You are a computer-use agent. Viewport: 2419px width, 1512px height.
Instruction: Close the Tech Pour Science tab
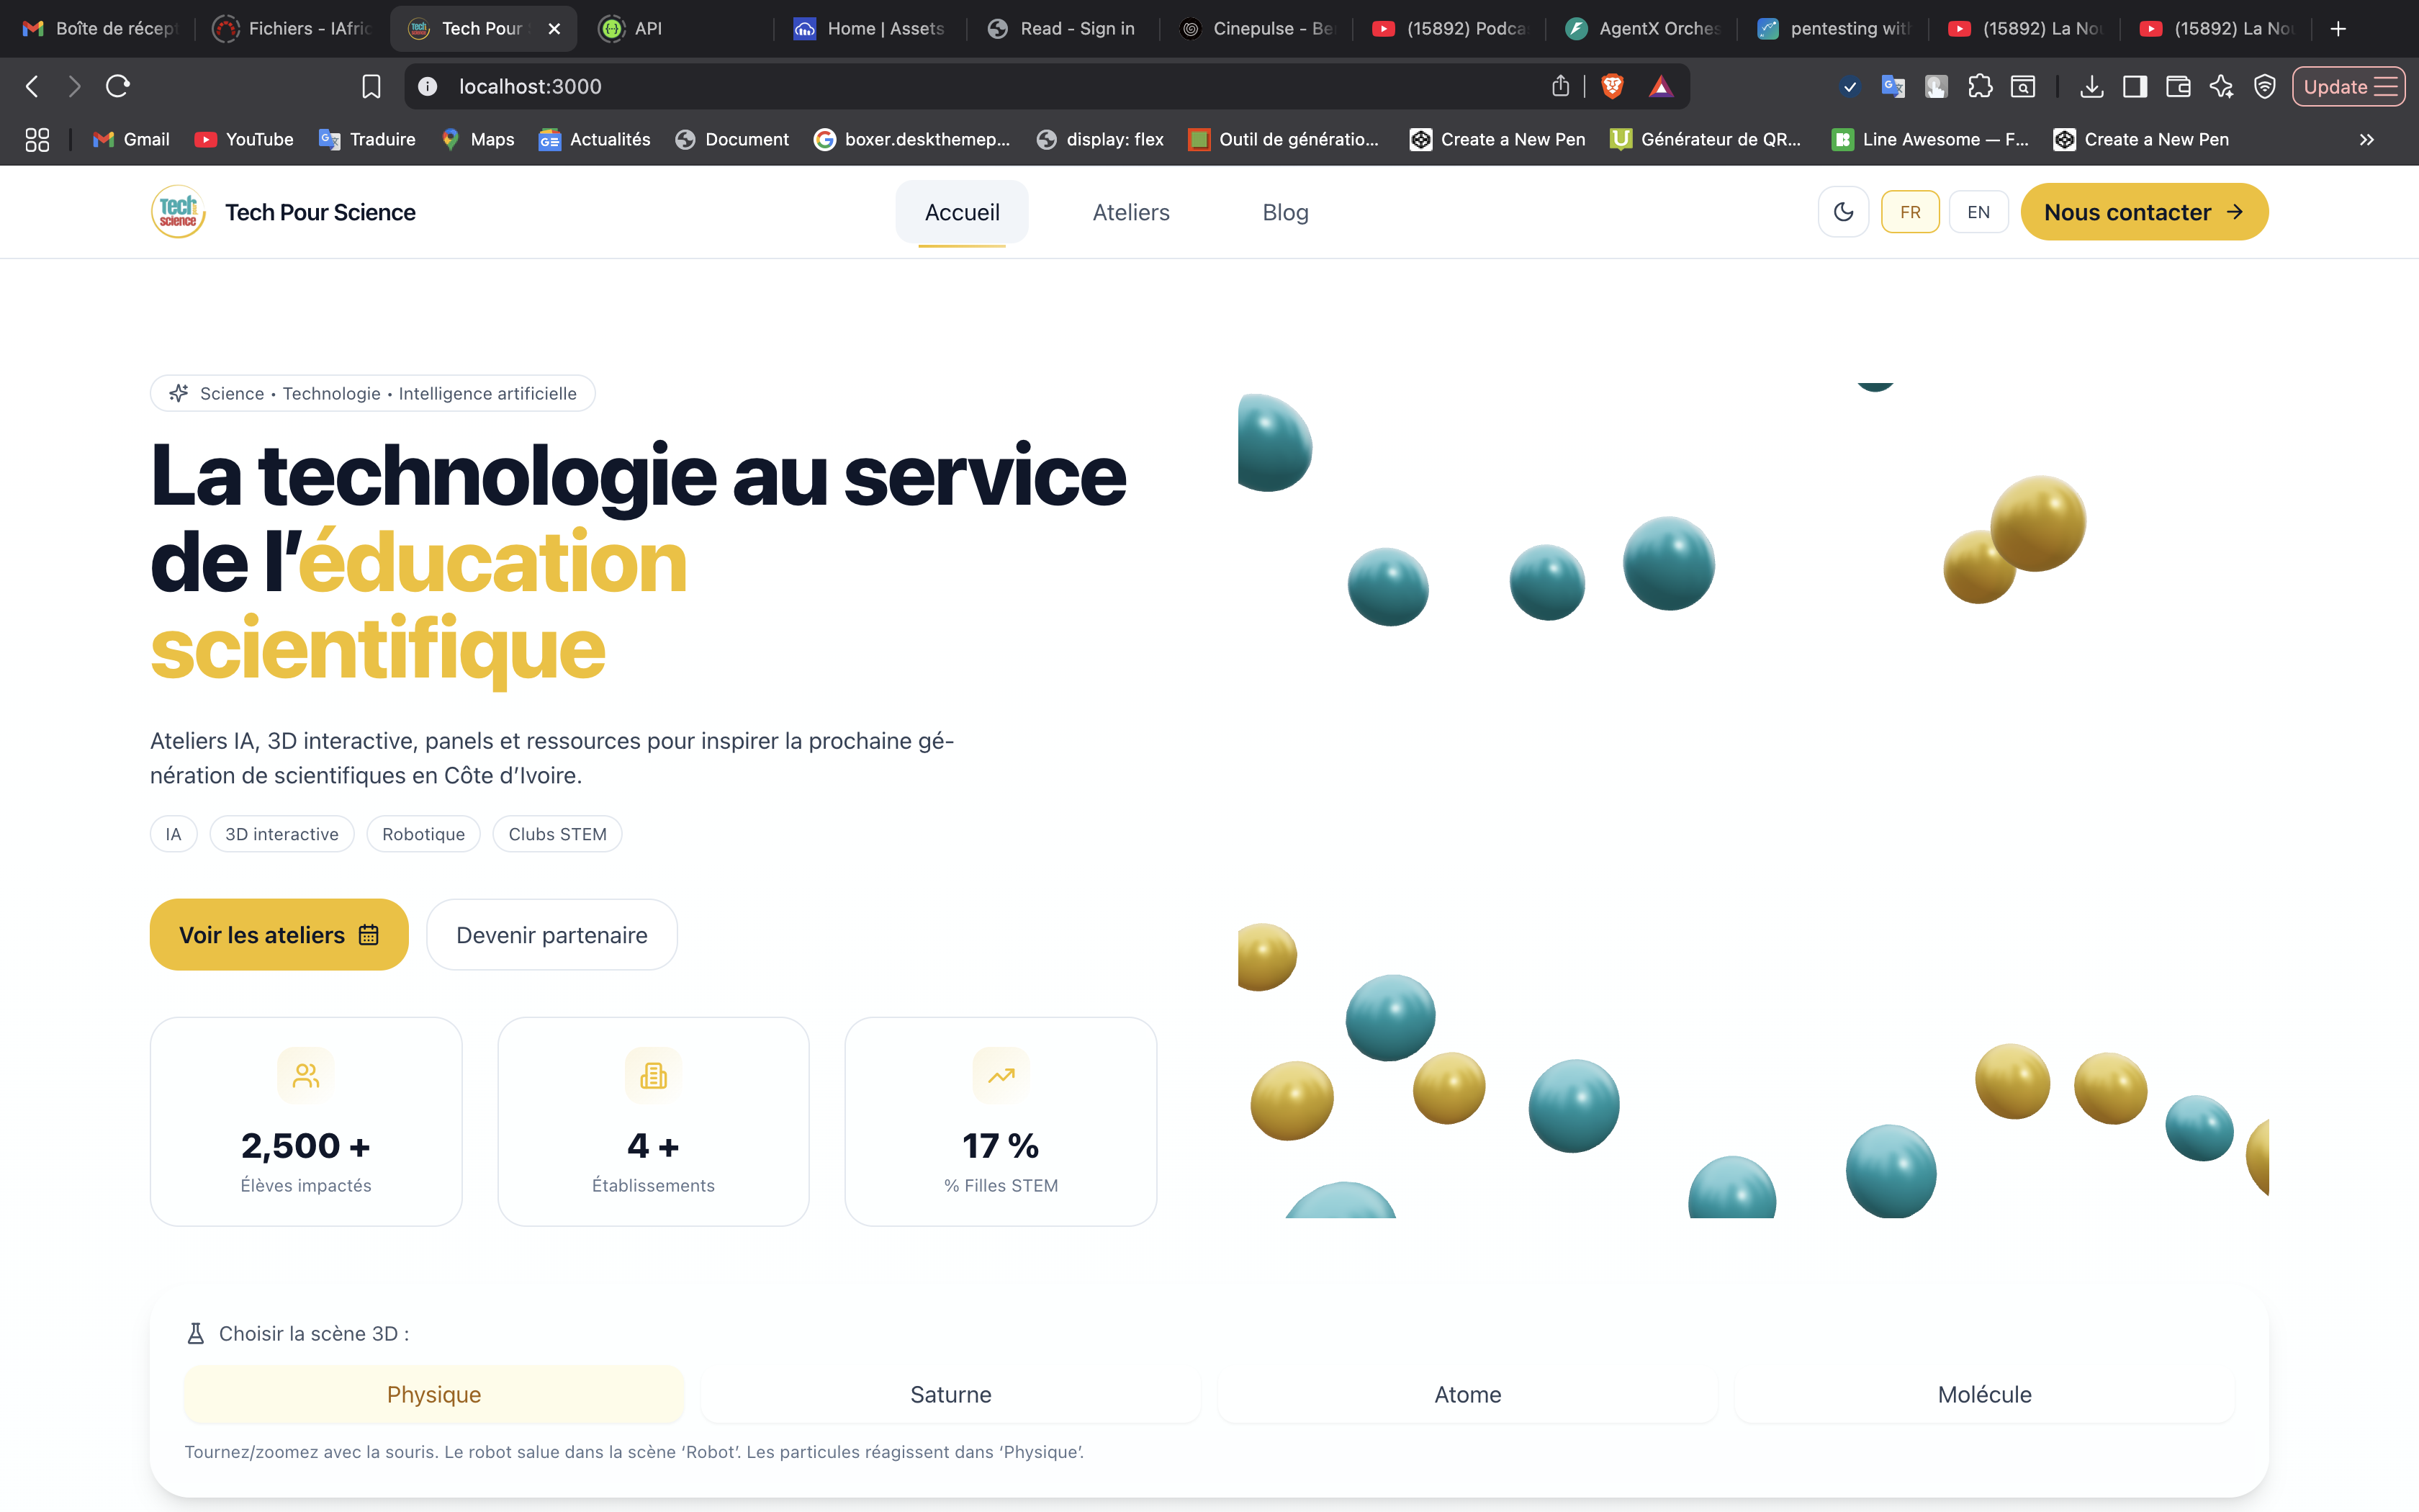[x=555, y=28]
